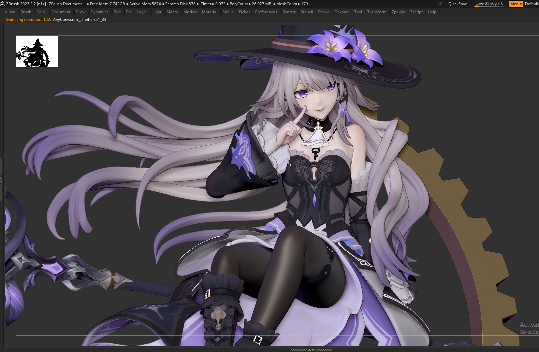Screen dimensions: 539x352
Task: Click the 'PolyCount 26.027 MP' readout
Action: point(250,4)
